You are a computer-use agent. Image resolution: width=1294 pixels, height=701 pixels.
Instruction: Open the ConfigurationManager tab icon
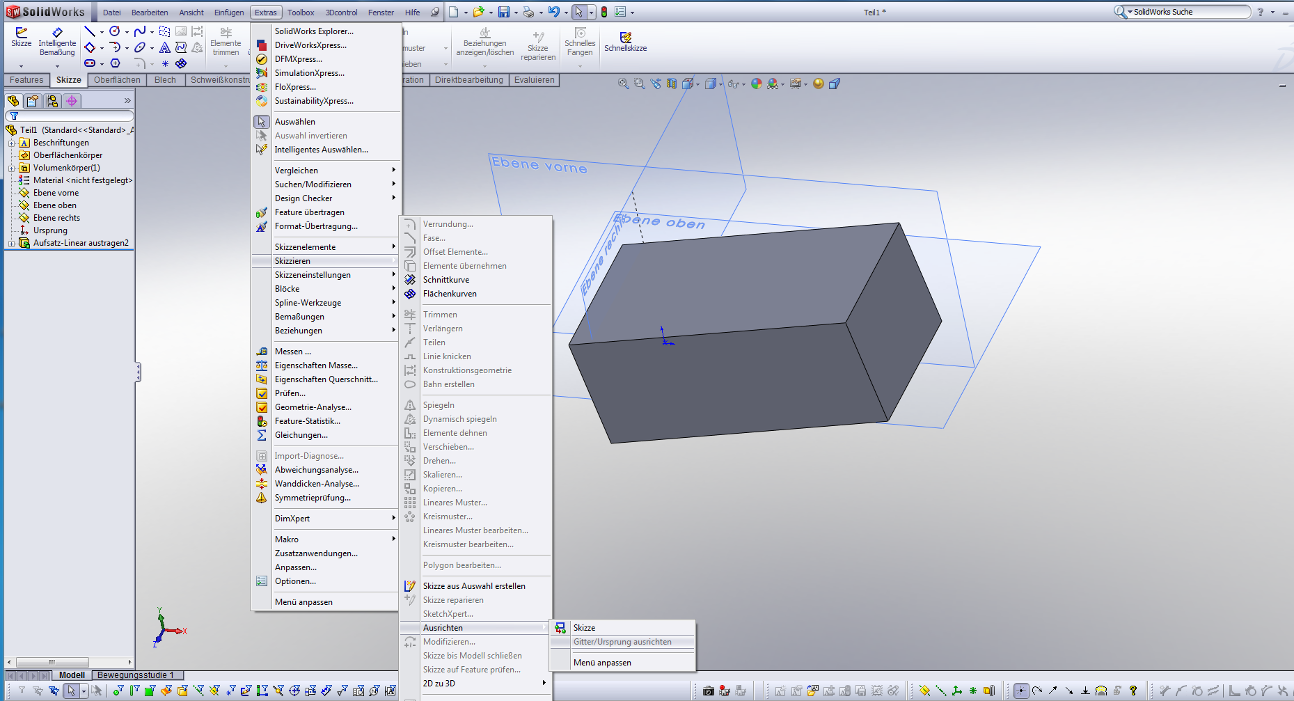[x=52, y=101]
